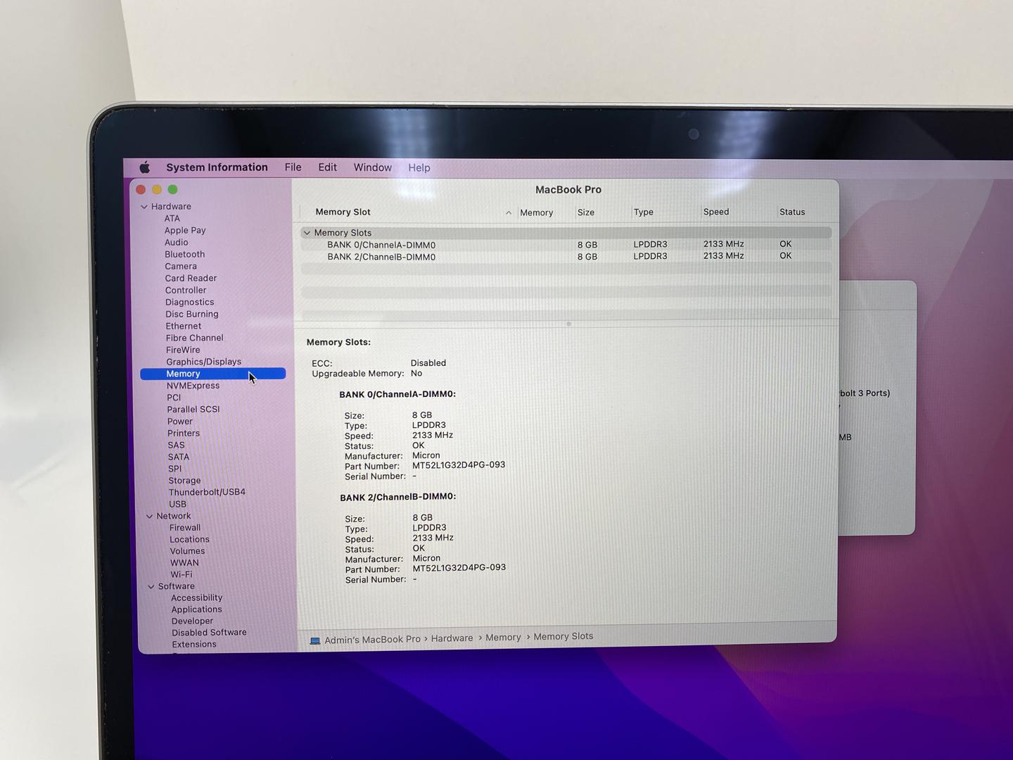
Task: Click Hardware in the path bar
Action: pyautogui.click(x=452, y=638)
